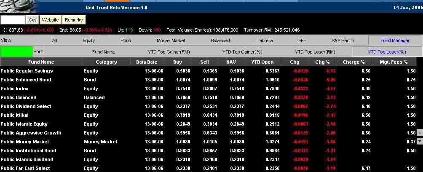Click the scrollbar down arrow button
Image resolution: width=423 pixels, height=172 pixels.
[419, 141]
